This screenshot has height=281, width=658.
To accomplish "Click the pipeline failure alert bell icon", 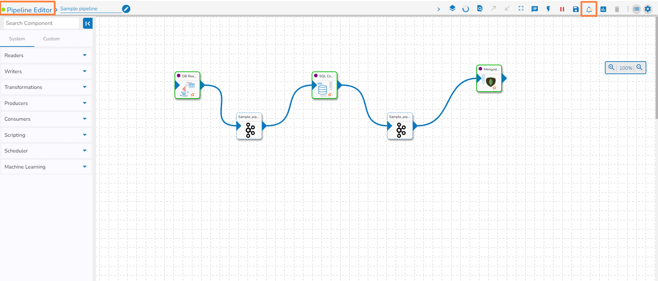I will tap(589, 9).
